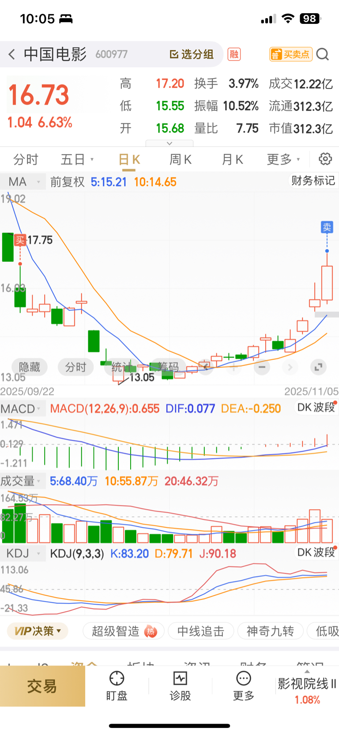Open the 五日 five-day dropdown tab
The image size is (339, 735).
(x=77, y=160)
